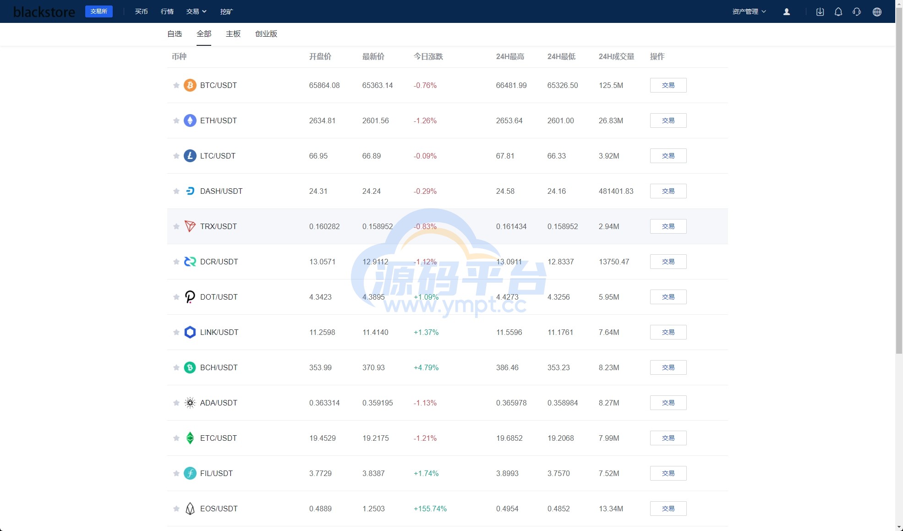903x531 pixels.
Task: Open the app download icon
Action: pyautogui.click(x=820, y=12)
